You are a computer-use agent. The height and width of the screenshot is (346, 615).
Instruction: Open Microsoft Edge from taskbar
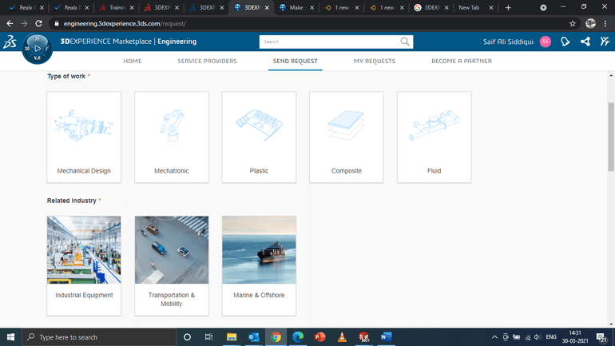[x=298, y=337]
